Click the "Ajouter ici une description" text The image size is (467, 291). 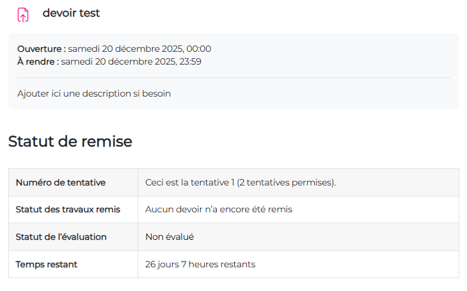point(94,93)
